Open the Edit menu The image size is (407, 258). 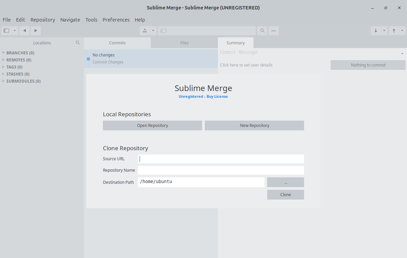click(x=20, y=20)
